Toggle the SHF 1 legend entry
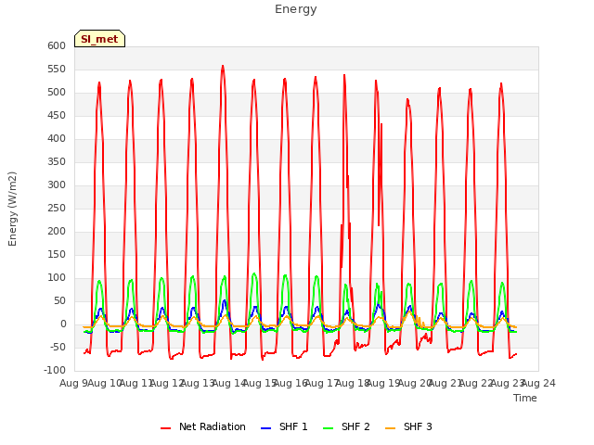594x445 pixels. click(x=284, y=426)
